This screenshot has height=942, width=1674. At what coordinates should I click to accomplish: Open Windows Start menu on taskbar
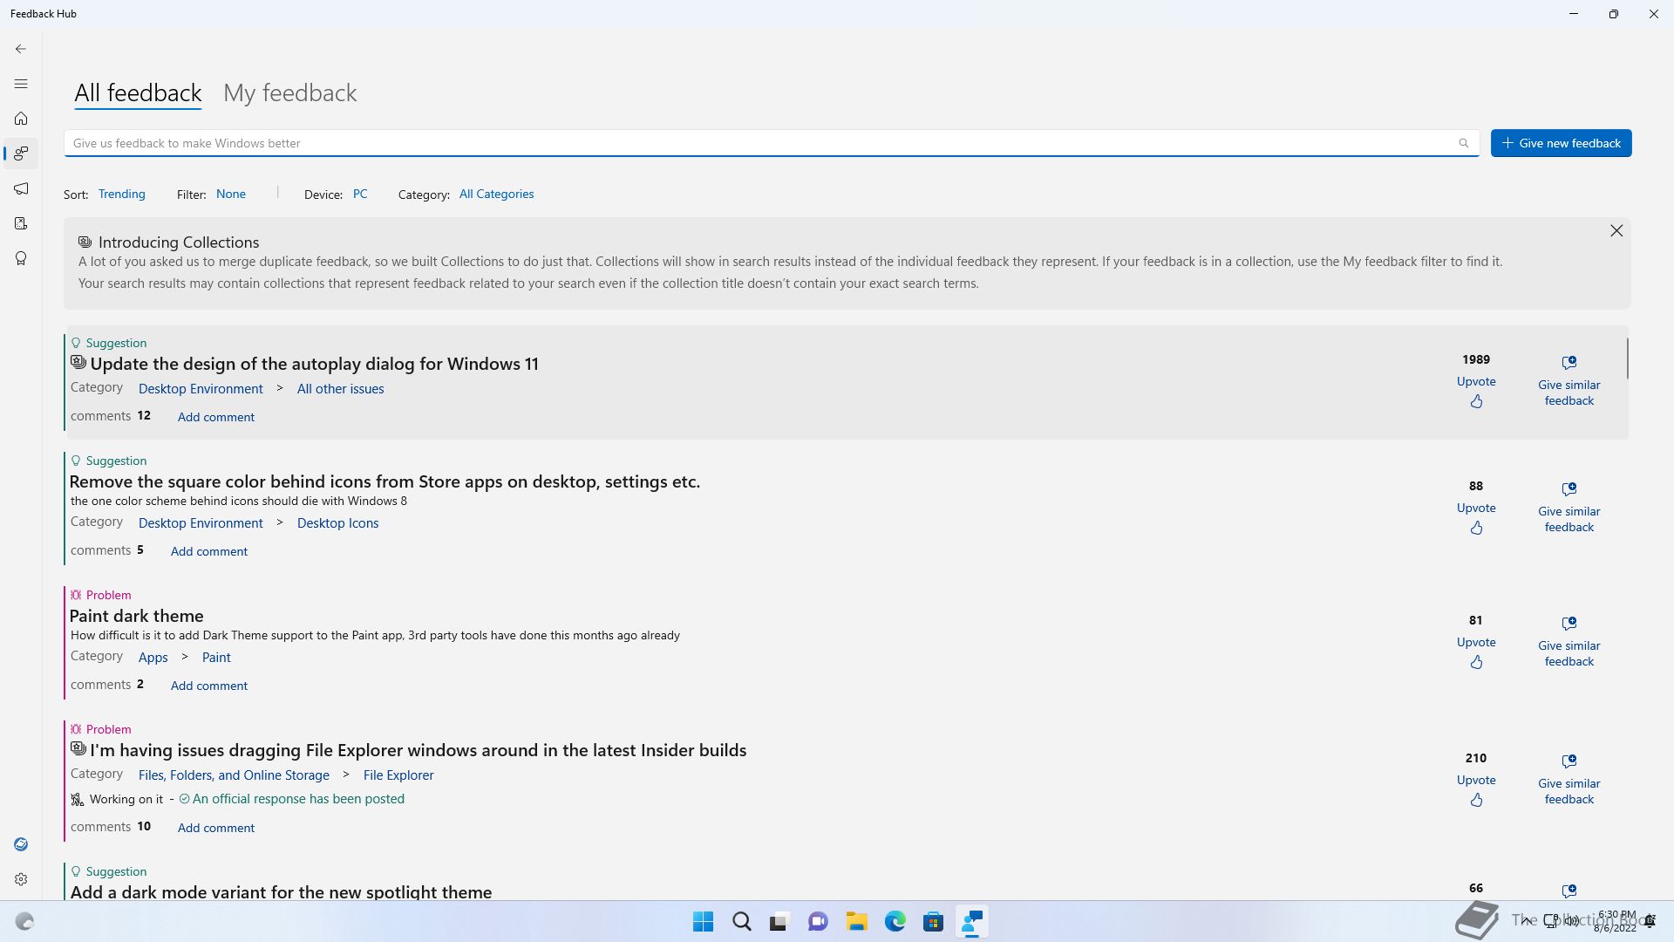703,921
